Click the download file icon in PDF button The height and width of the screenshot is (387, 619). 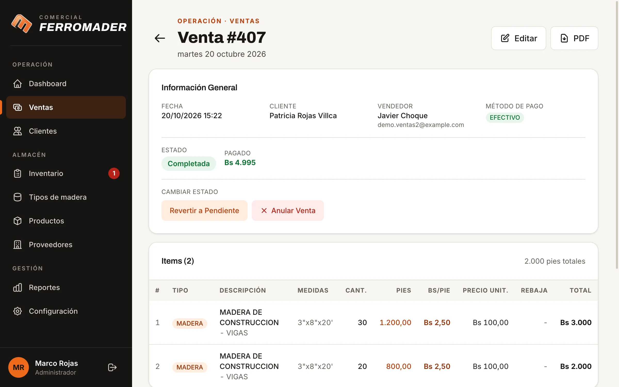point(564,38)
